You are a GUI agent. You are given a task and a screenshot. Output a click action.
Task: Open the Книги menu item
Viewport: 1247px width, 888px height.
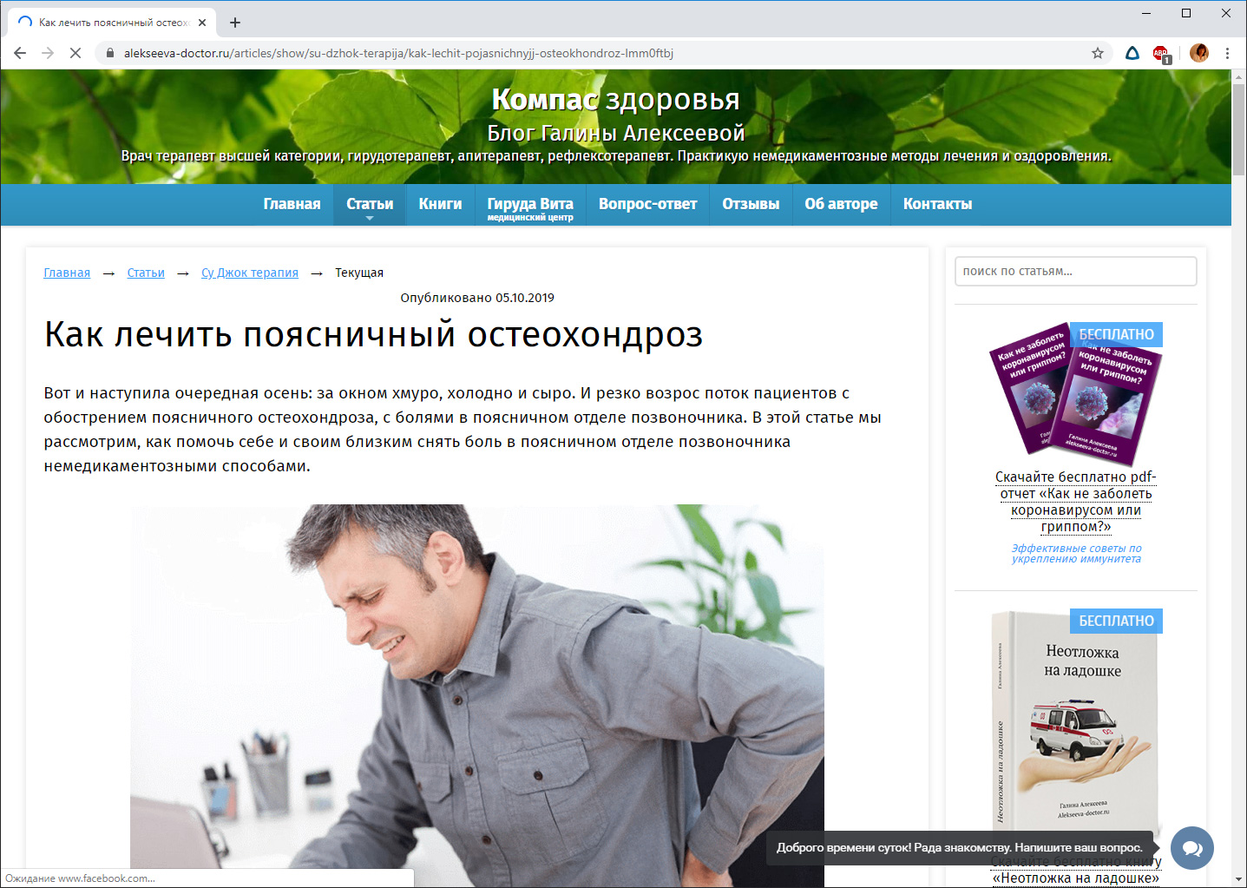click(440, 204)
